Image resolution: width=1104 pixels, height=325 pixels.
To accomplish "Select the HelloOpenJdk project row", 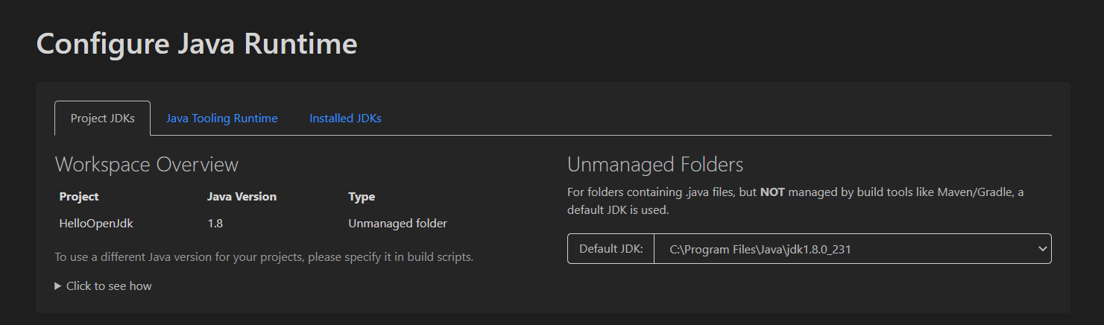I will 253,223.
